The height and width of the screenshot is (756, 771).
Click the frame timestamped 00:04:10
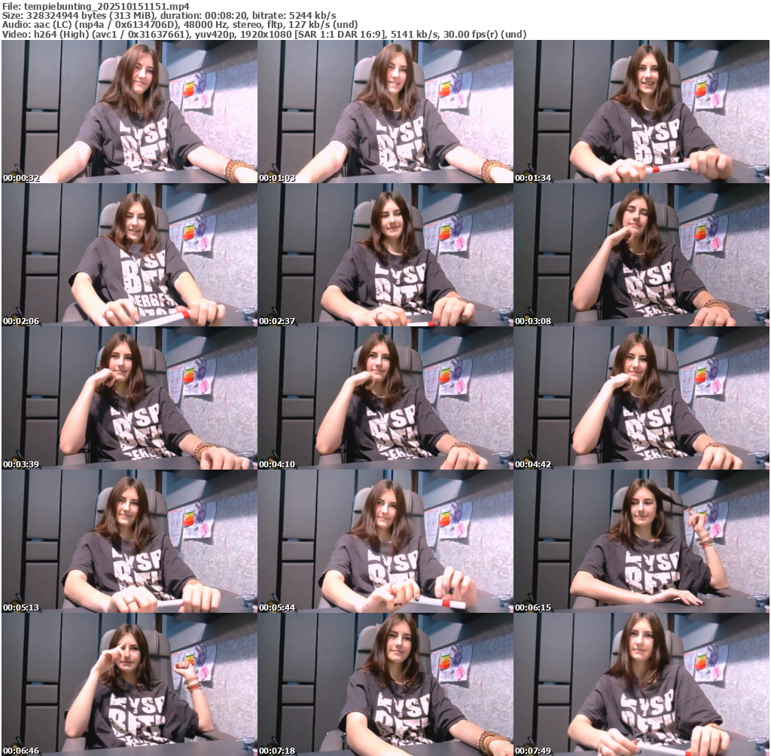pyautogui.click(x=385, y=398)
